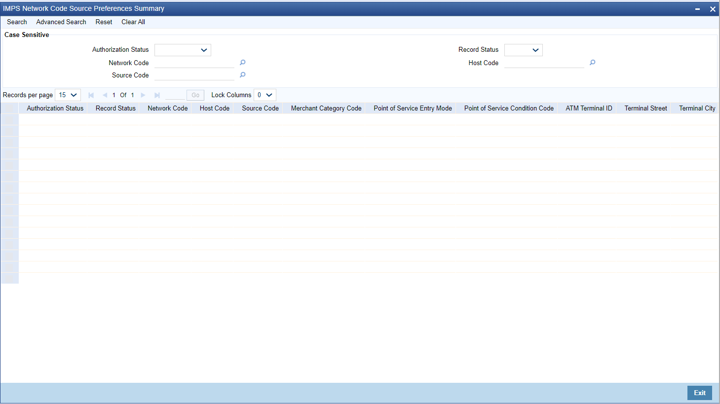Click the Exit button
Image resolution: width=720 pixels, height=404 pixels.
coord(700,393)
